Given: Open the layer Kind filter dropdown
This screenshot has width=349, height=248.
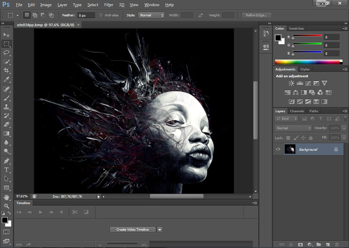Looking at the screenshot, I should (286, 118).
